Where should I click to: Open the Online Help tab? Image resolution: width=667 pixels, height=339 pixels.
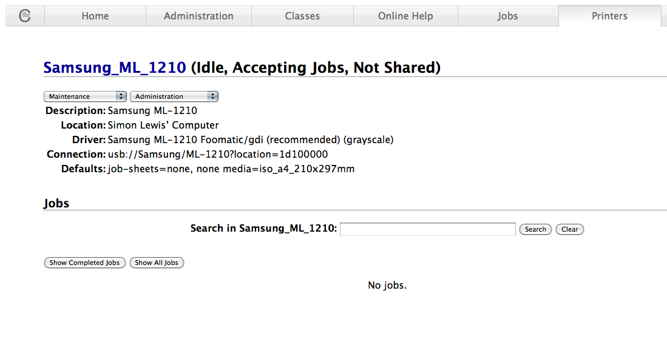[405, 16]
